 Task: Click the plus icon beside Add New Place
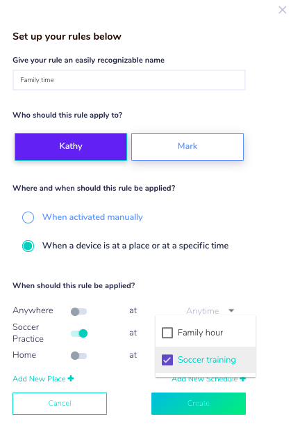(x=71, y=379)
